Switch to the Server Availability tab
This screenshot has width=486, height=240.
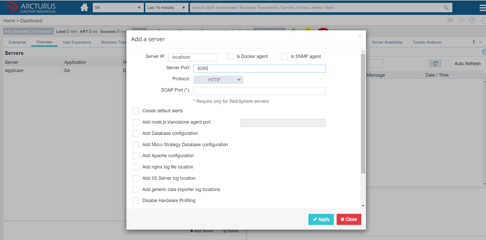[x=387, y=42]
